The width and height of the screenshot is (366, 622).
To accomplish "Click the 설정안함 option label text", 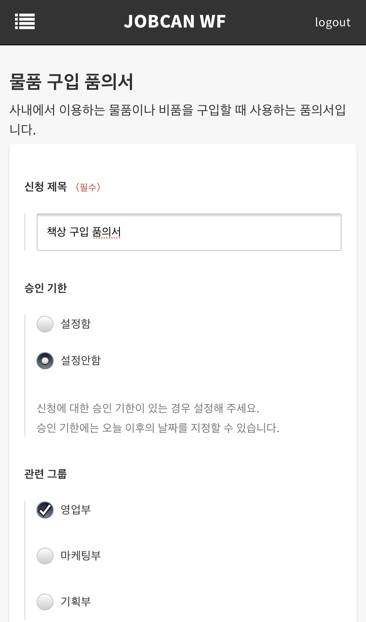I will (x=81, y=360).
